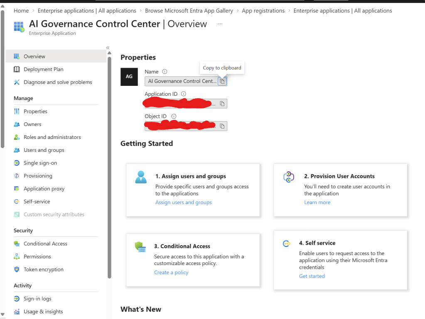Click the info icon beside Application ID

pyautogui.click(x=184, y=94)
